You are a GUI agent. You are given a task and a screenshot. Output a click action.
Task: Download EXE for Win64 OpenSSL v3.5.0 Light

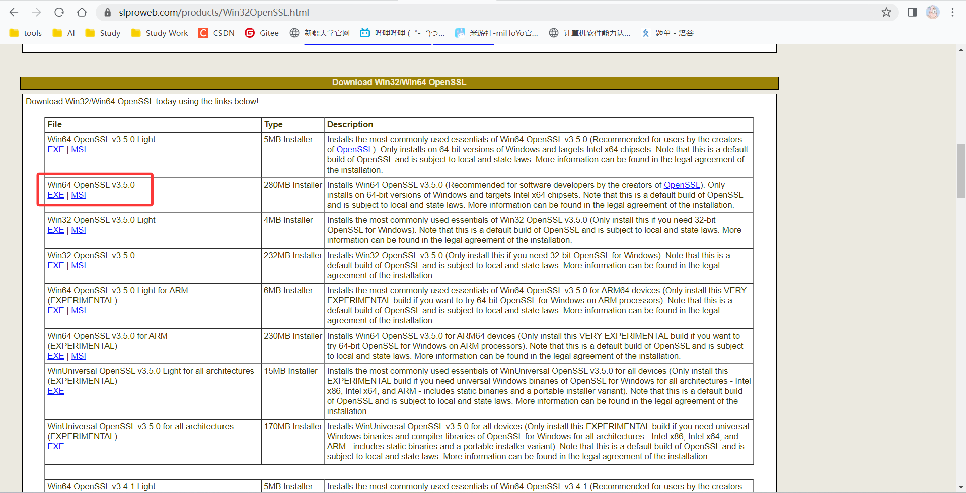pyautogui.click(x=56, y=149)
